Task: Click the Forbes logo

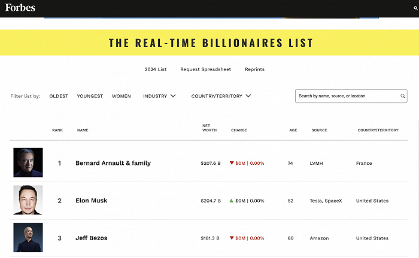Action: pos(20,8)
